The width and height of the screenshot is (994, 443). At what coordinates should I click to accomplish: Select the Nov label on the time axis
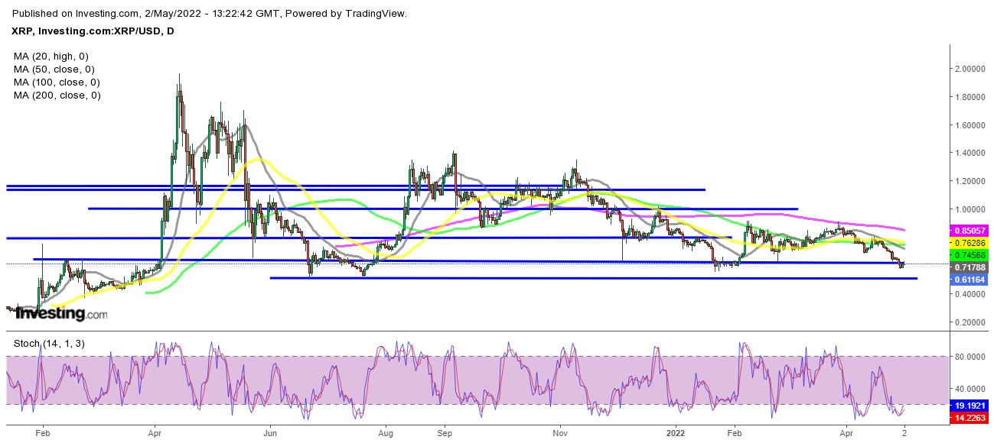pyautogui.click(x=559, y=432)
